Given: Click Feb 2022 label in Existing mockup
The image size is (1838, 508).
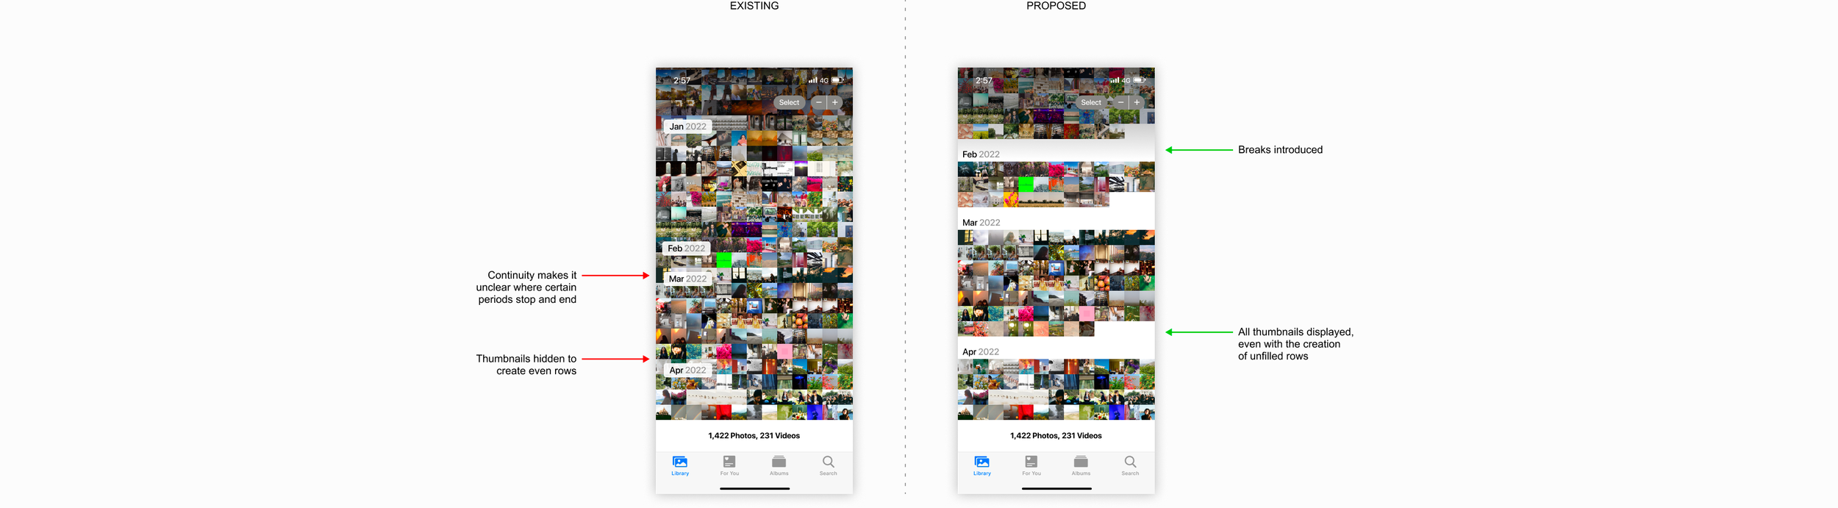Looking at the screenshot, I should point(686,248).
